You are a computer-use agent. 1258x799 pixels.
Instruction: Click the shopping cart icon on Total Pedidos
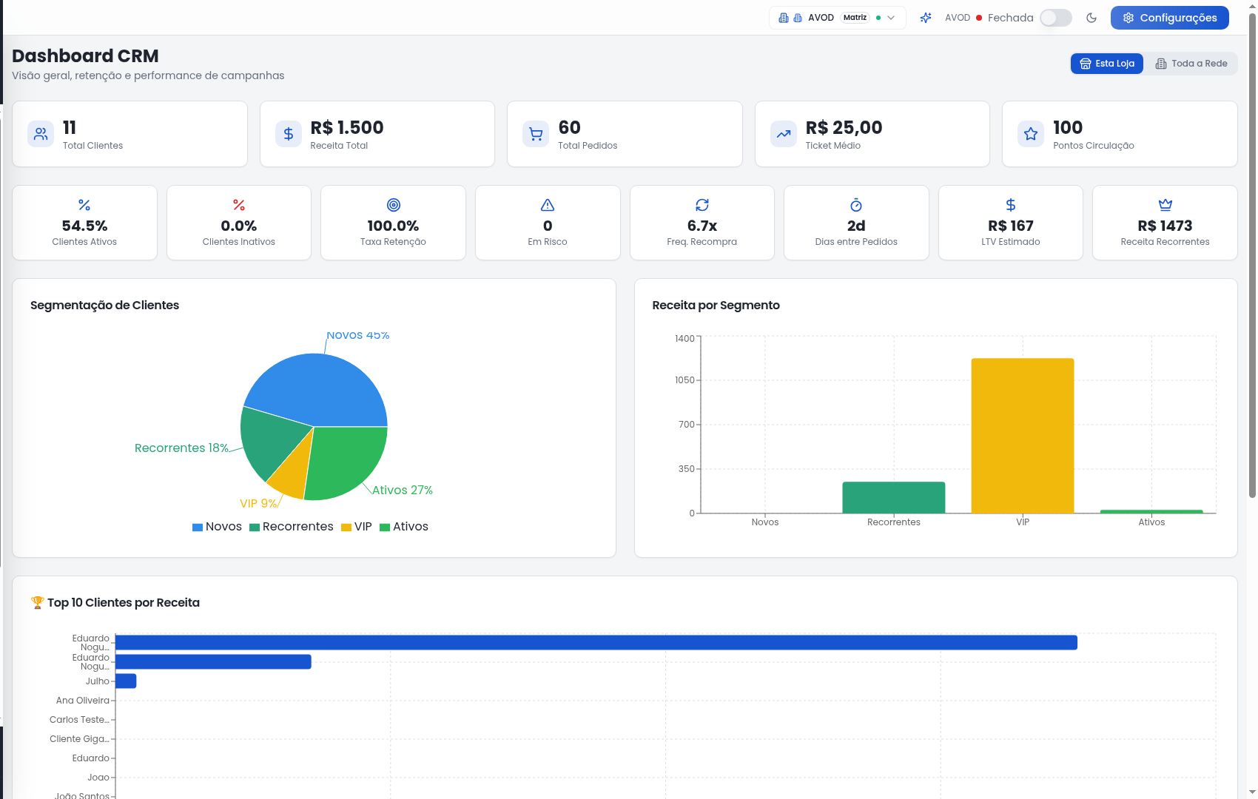(536, 134)
